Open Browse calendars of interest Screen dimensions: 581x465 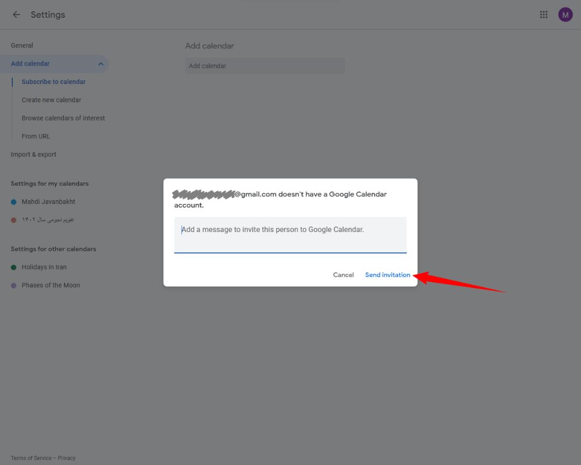pyautogui.click(x=63, y=118)
